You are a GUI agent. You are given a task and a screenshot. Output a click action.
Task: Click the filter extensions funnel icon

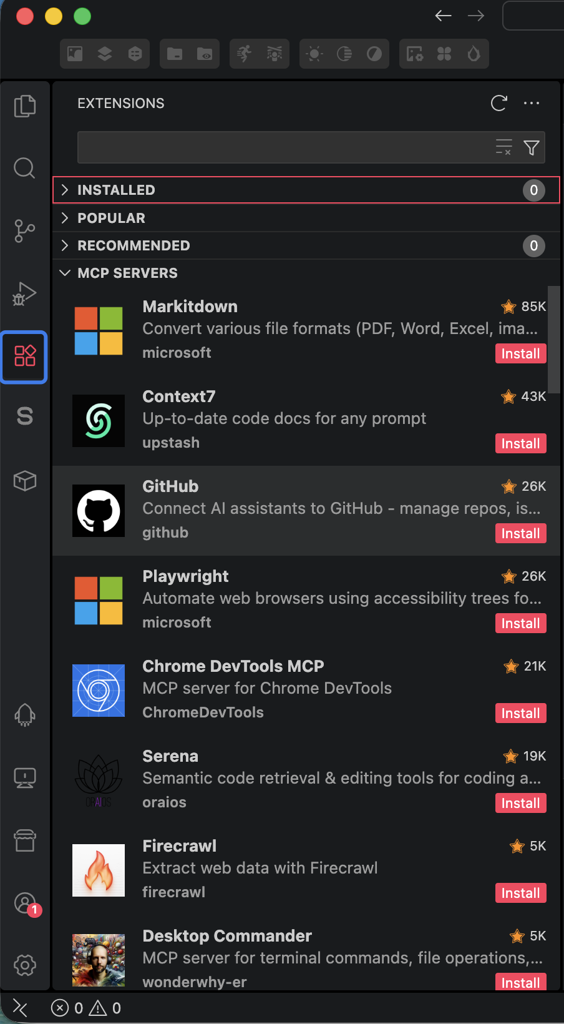532,148
